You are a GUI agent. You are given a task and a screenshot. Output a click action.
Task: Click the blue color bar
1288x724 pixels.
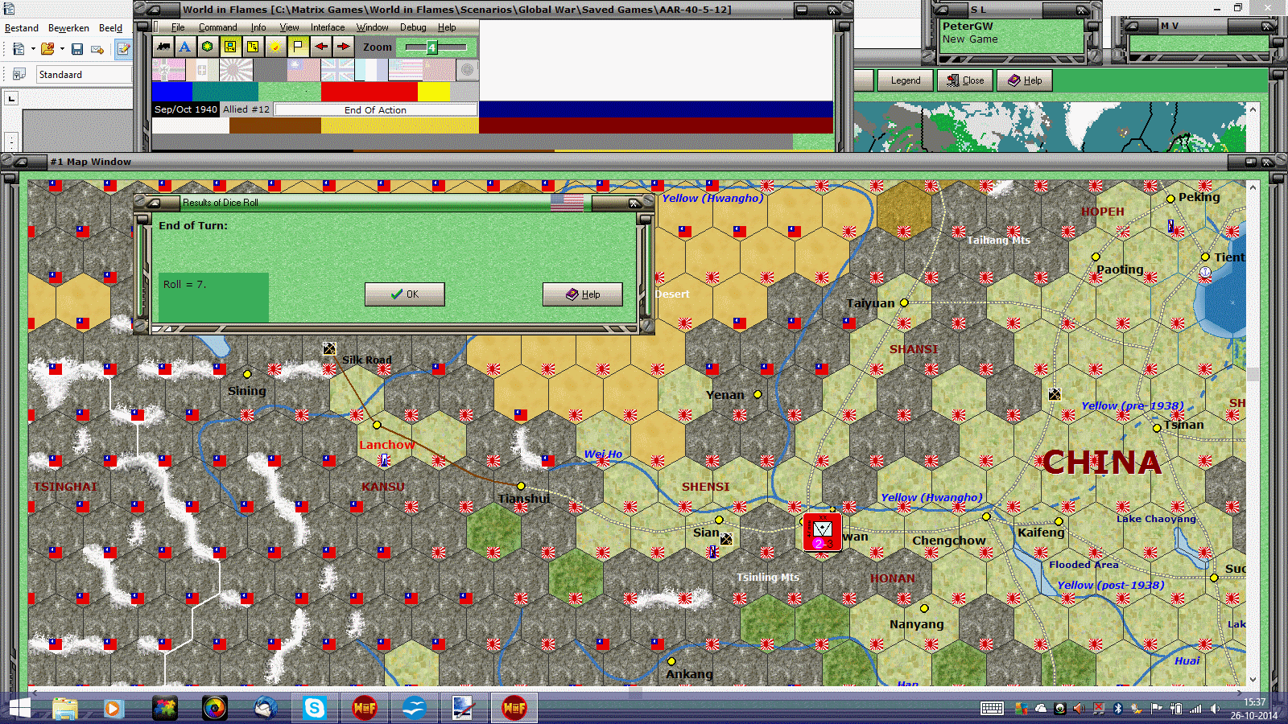[172, 91]
